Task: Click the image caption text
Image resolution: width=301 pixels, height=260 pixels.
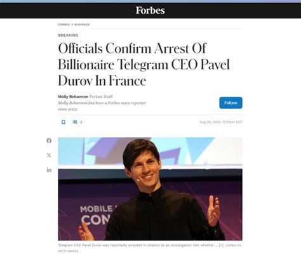Action: [x=138, y=245]
